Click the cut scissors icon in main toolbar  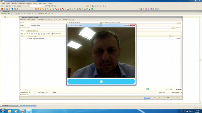point(10,6)
